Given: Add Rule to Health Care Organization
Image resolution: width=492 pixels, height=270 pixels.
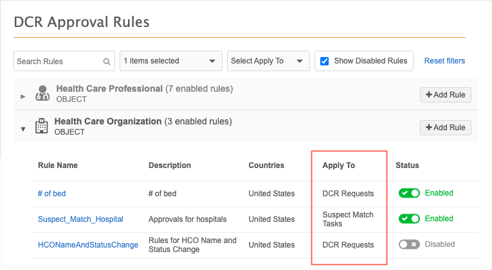Looking at the screenshot, I should tap(445, 127).
